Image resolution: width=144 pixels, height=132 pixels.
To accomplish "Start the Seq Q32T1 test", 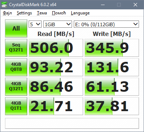I will [16, 48].
